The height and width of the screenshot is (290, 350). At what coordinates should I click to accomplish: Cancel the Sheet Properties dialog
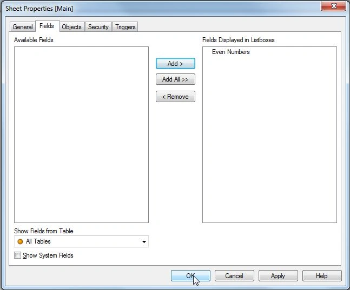click(234, 276)
